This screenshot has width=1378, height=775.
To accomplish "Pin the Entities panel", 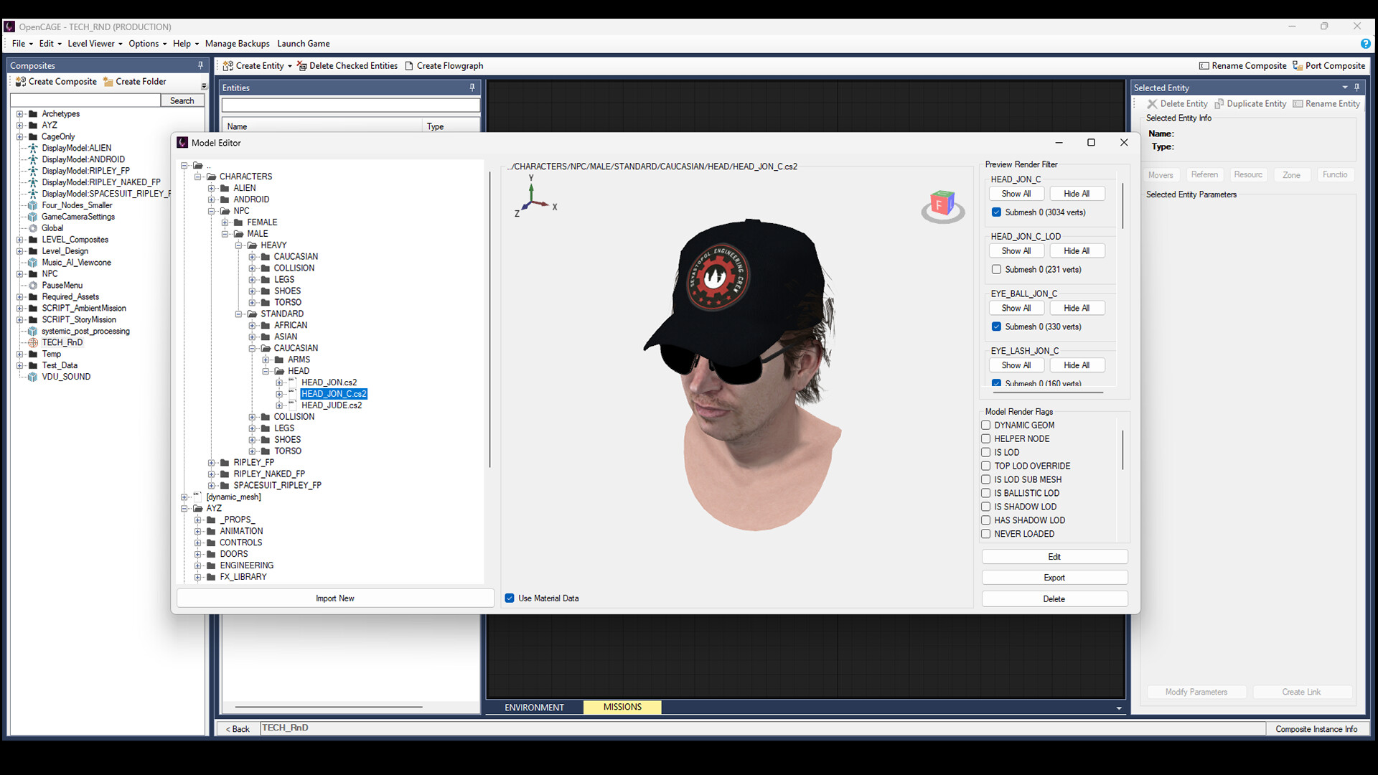I will coord(472,88).
